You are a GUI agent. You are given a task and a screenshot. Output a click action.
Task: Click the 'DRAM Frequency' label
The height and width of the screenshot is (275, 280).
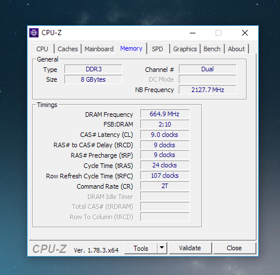point(109,114)
